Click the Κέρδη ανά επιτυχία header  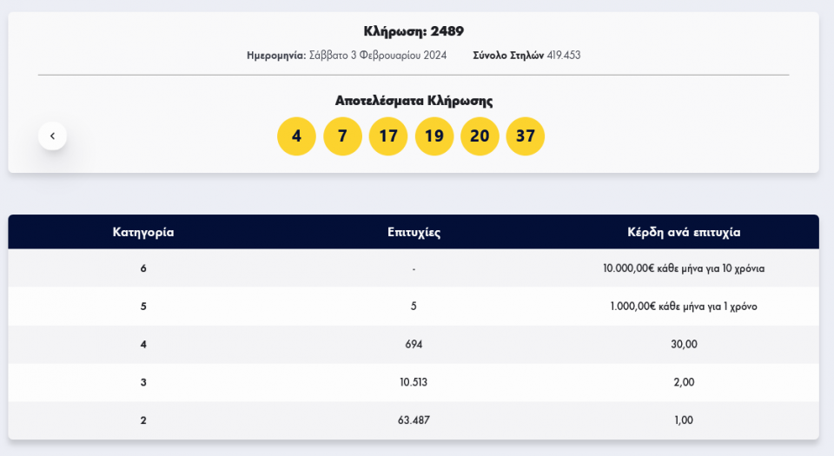[684, 233]
